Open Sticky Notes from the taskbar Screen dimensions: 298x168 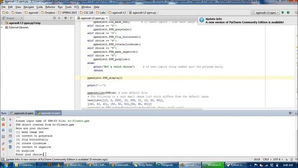point(143,165)
